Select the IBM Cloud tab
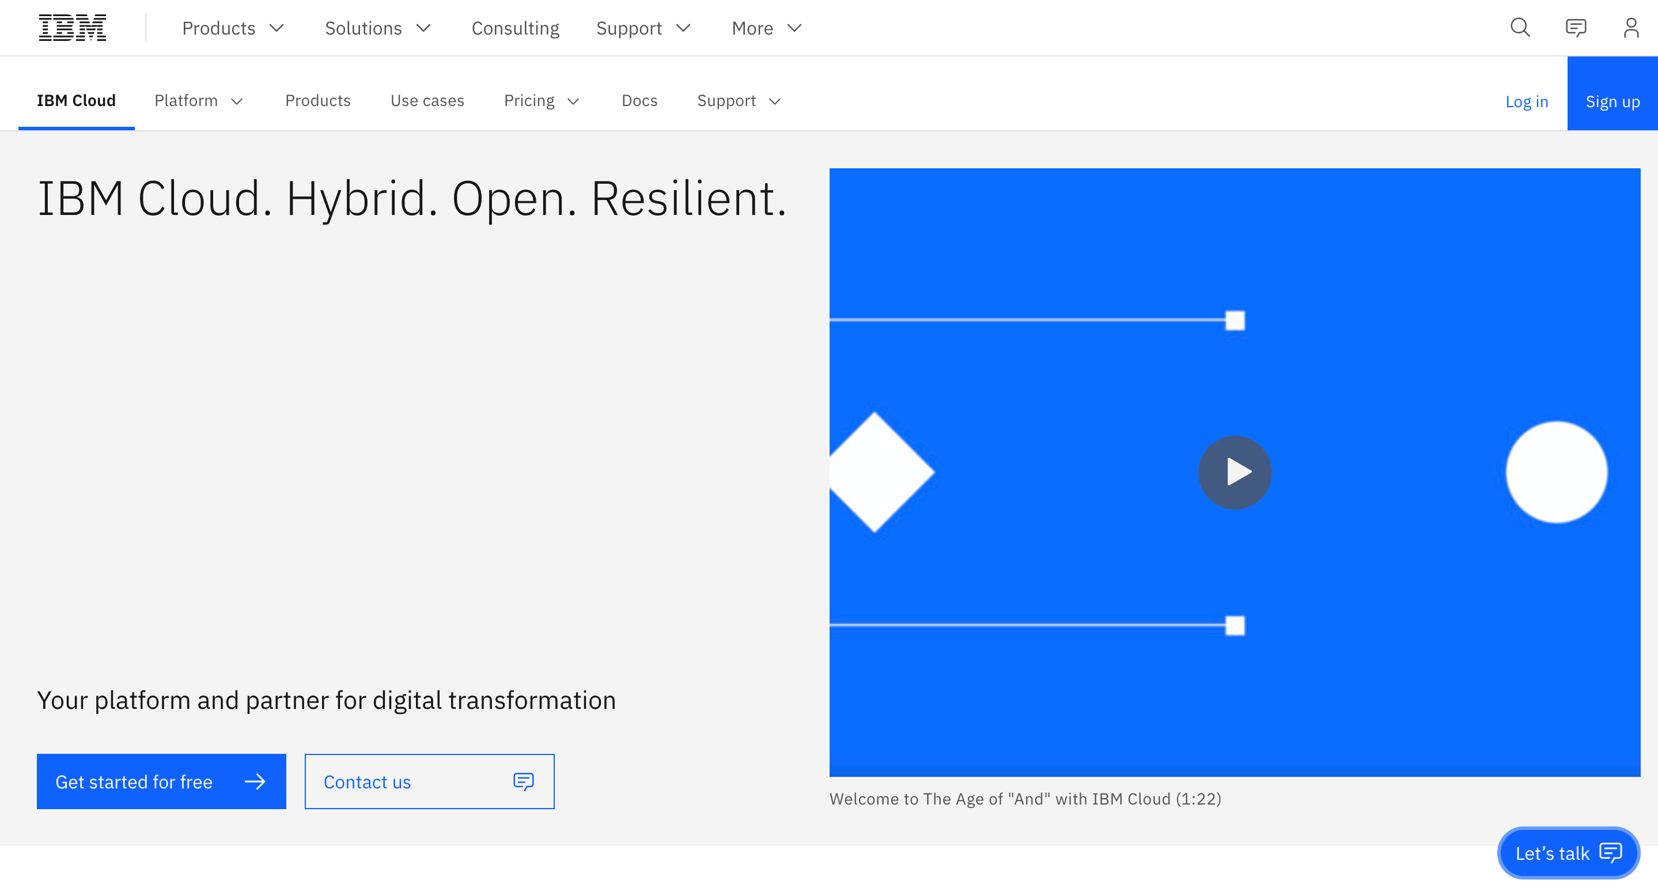1658x891 pixels. (x=76, y=100)
